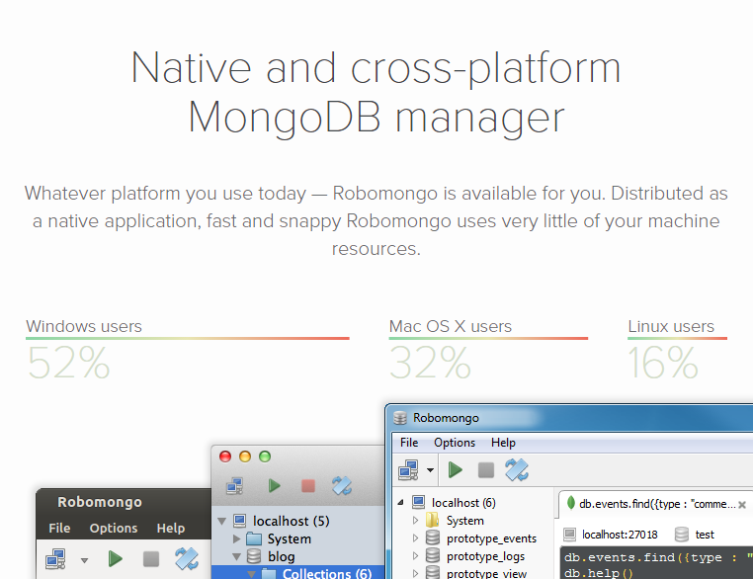Collapse the localhost (6) tree node
This screenshot has height=579, width=753.
pyautogui.click(x=401, y=502)
